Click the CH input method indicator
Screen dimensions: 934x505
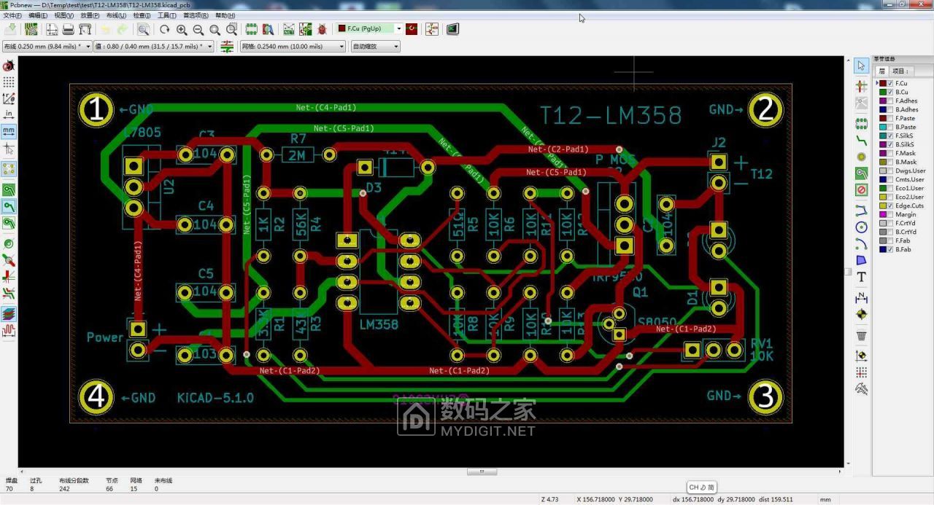pos(702,488)
